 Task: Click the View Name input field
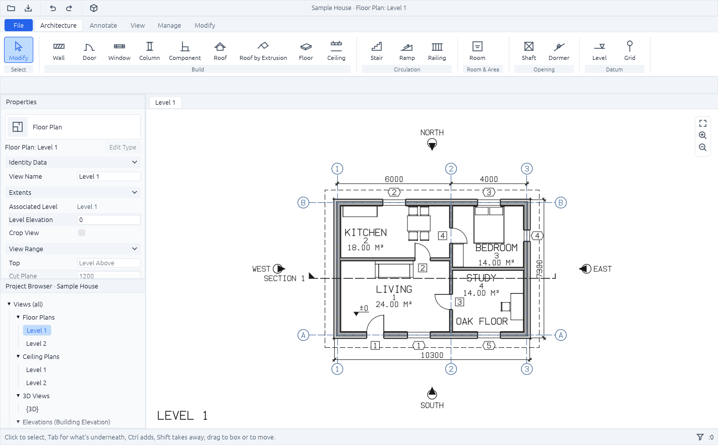(x=109, y=177)
